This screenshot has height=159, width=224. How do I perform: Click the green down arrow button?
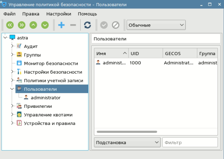coord(45,25)
